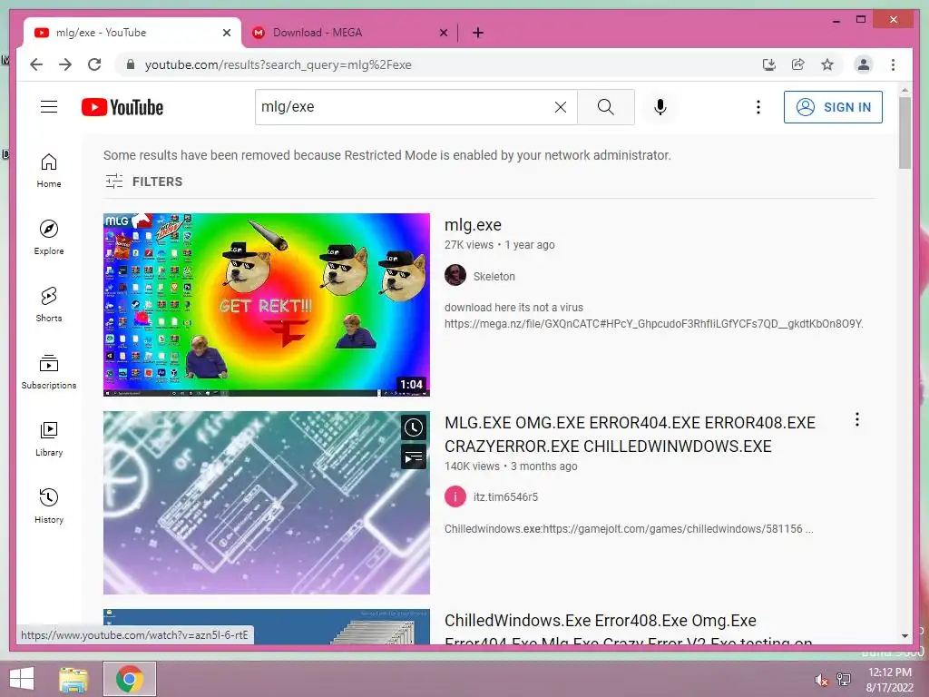Click the mlg.exe rainbow doge thumbnail
This screenshot has height=697, width=929.
pos(267,305)
